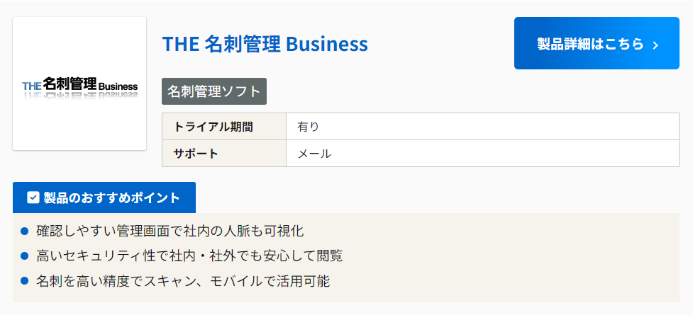Click the bullet dot before 確認しやすい管理画面

click(24, 231)
